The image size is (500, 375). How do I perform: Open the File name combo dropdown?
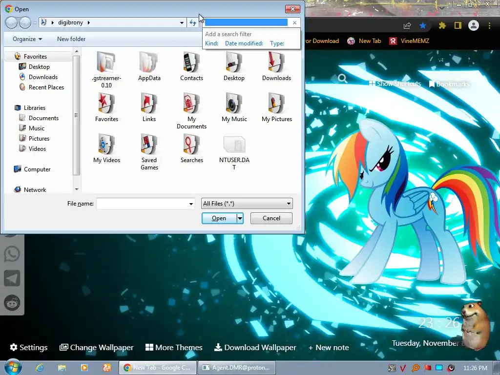[x=191, y=204]
